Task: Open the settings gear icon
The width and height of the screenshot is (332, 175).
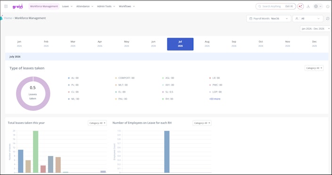Action: coord(316,6)
